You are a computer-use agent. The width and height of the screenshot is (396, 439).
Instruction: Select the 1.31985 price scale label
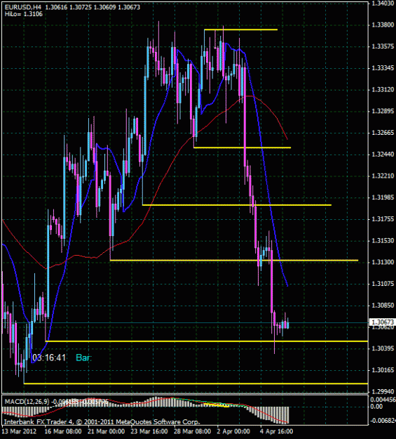[383, 197]
